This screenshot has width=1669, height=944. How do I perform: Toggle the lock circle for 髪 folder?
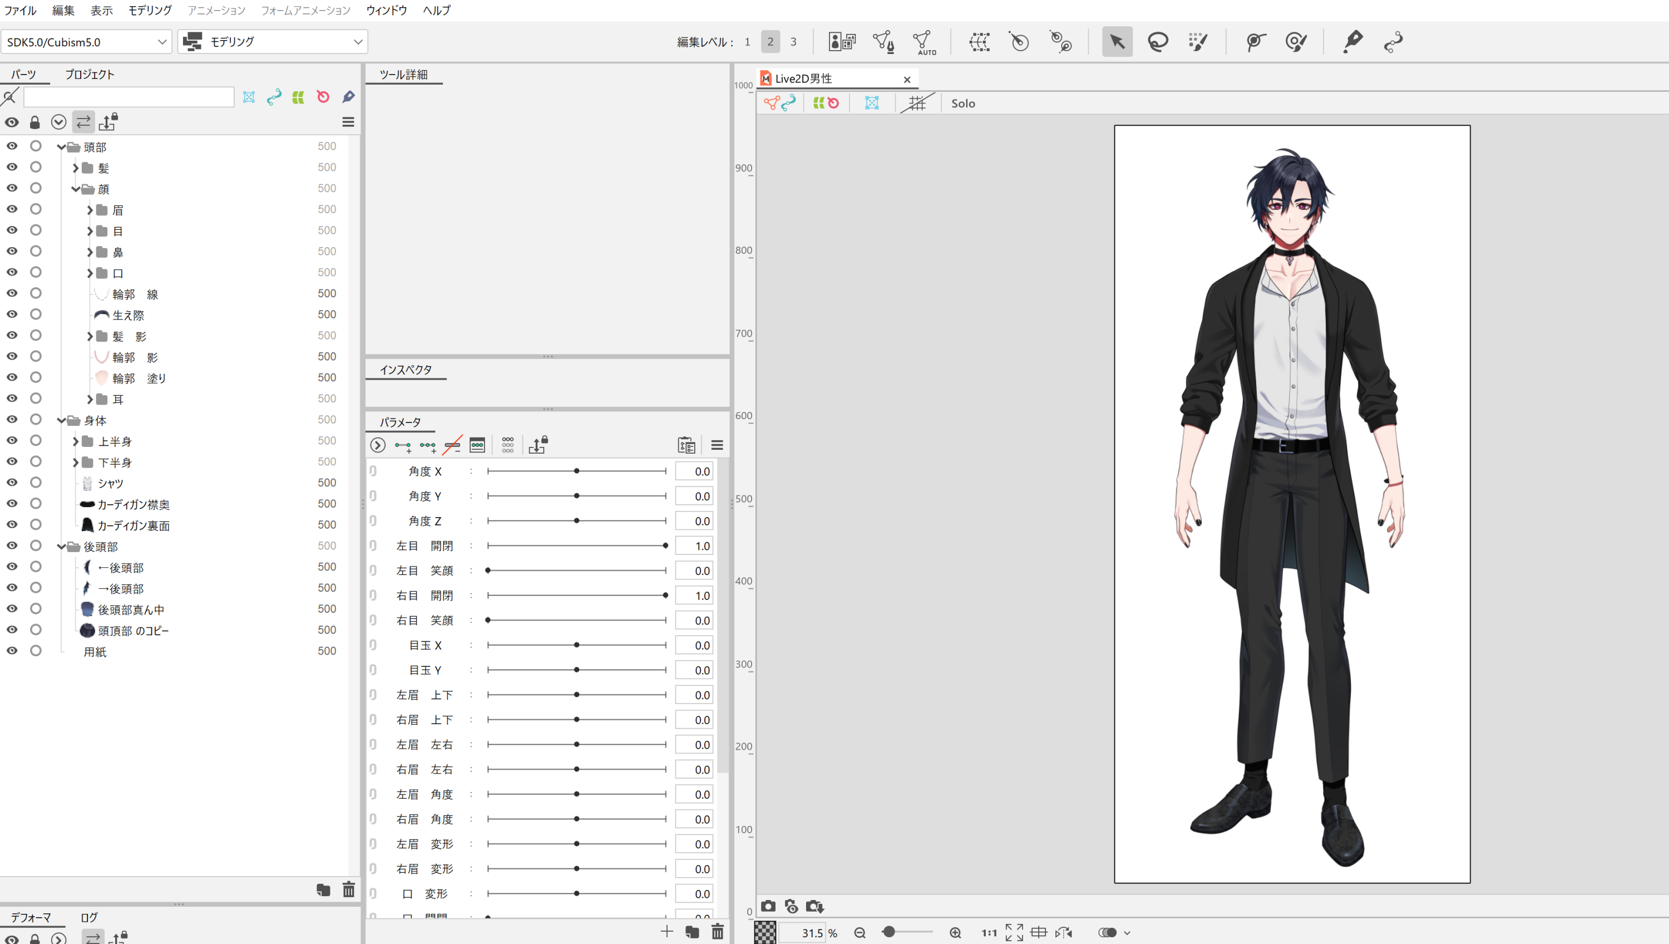36,168
